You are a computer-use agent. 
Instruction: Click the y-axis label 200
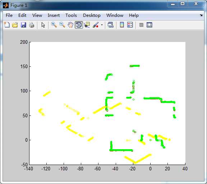click(x=24, y=42)
